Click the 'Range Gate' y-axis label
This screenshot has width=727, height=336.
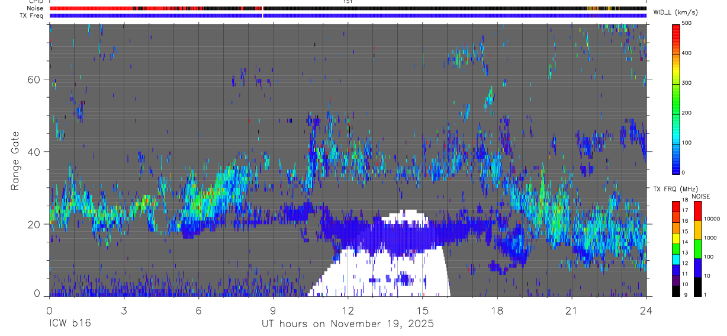click(15, 161)
